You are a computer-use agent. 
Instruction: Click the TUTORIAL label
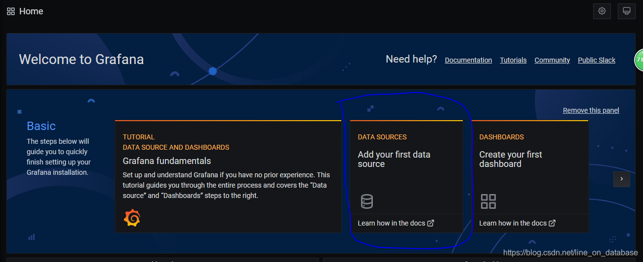[x=139, y=137]
